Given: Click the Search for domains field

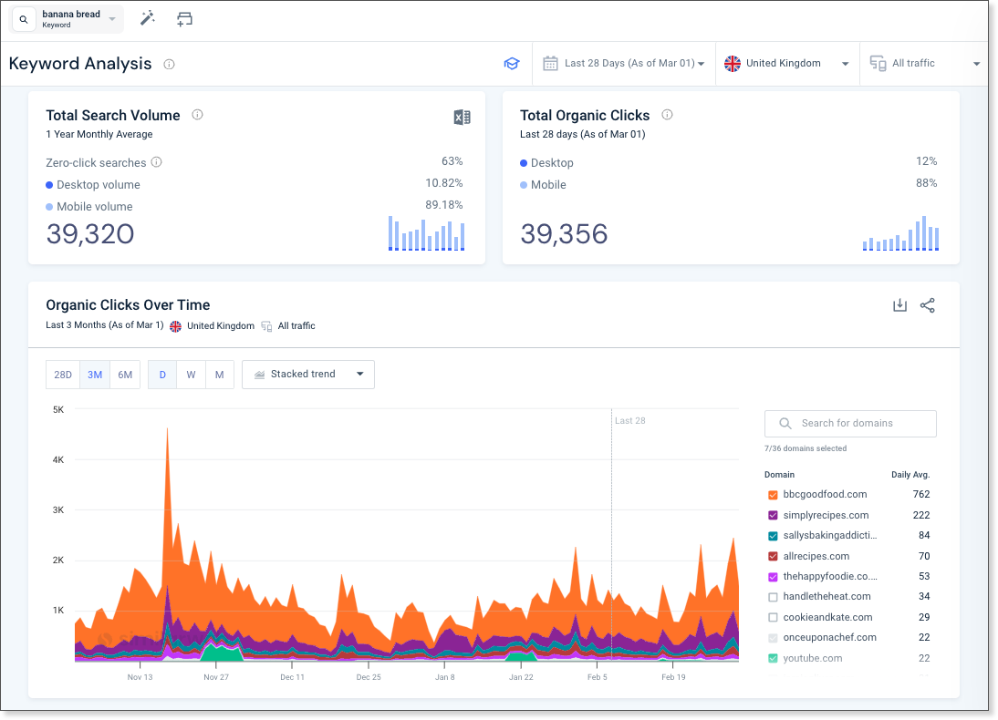Looking at the screenshot, I should coord(850,424).
